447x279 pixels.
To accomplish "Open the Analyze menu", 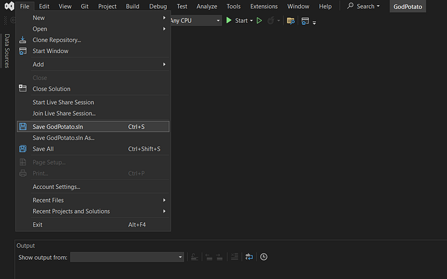I will coord(207,6).
